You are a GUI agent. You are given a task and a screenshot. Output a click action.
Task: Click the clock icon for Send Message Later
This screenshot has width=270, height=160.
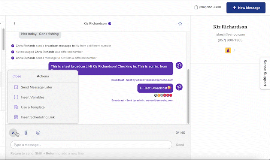tap(16, 87)
